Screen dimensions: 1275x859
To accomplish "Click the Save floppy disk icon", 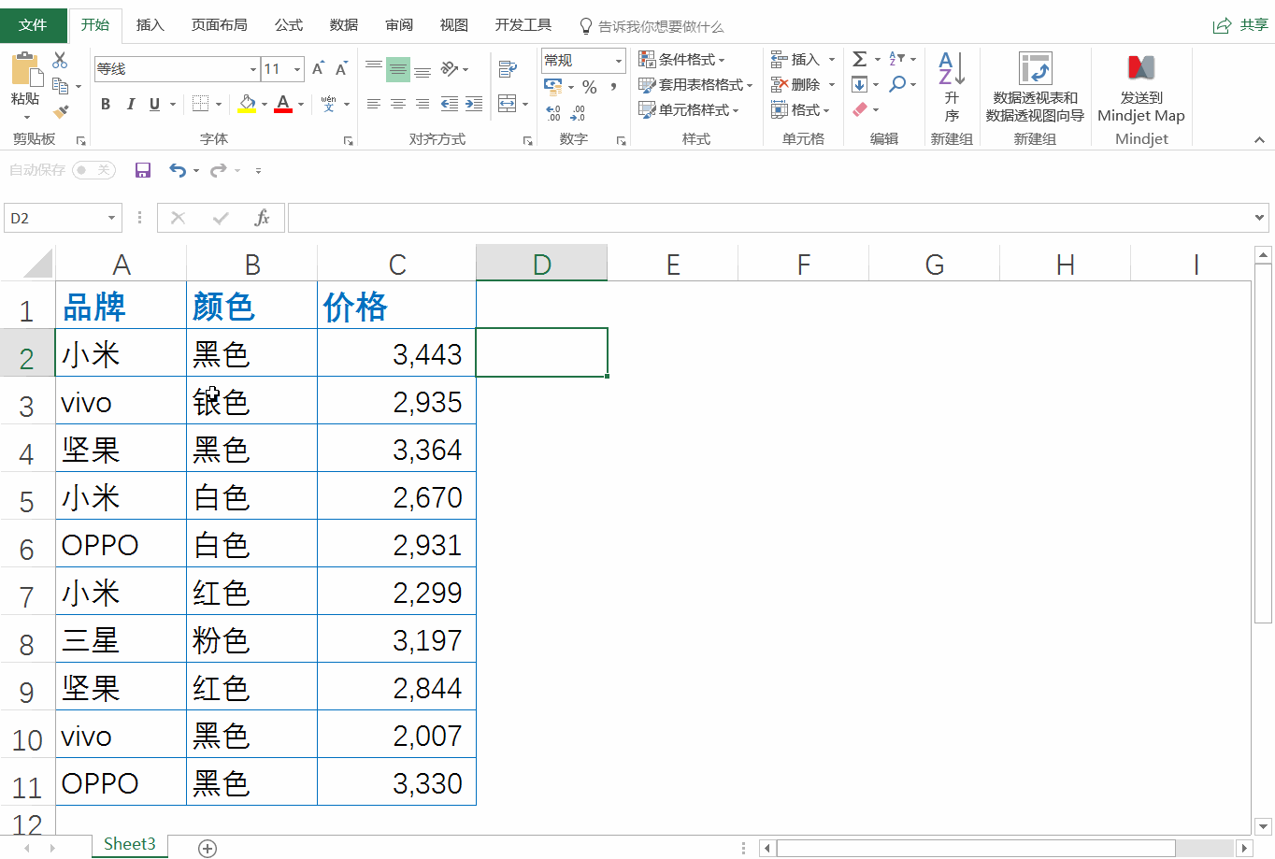I will tap(143, 170).
